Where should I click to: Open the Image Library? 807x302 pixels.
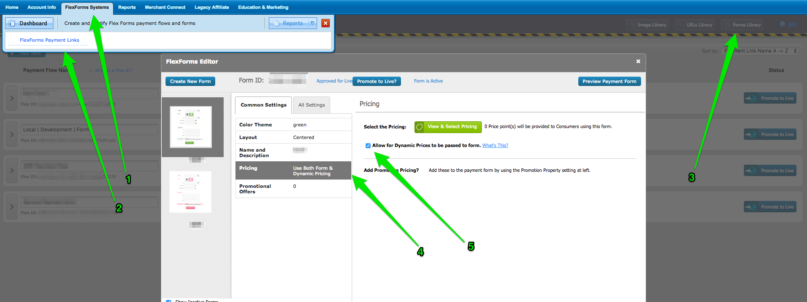click(647, 25)
